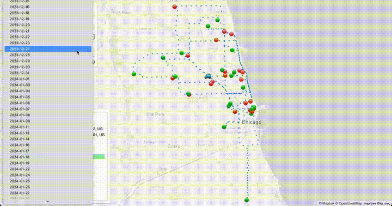Viewport: 392px width, 206px height.
Task: Select the 2023-12-30 entry
Action: pyautogui.click(x=48, y=67)
